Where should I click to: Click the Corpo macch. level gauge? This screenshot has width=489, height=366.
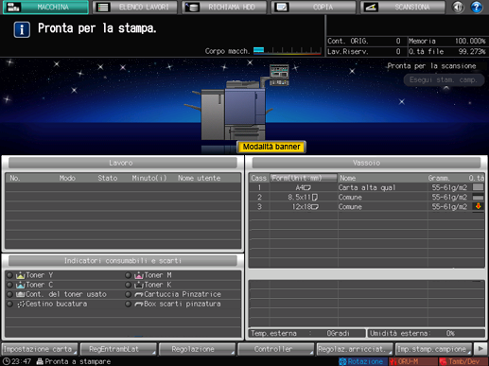click(x=288, y=51)
